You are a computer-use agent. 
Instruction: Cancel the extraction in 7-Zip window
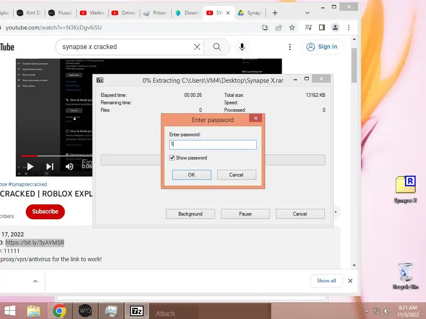click(x=300, y=214)
